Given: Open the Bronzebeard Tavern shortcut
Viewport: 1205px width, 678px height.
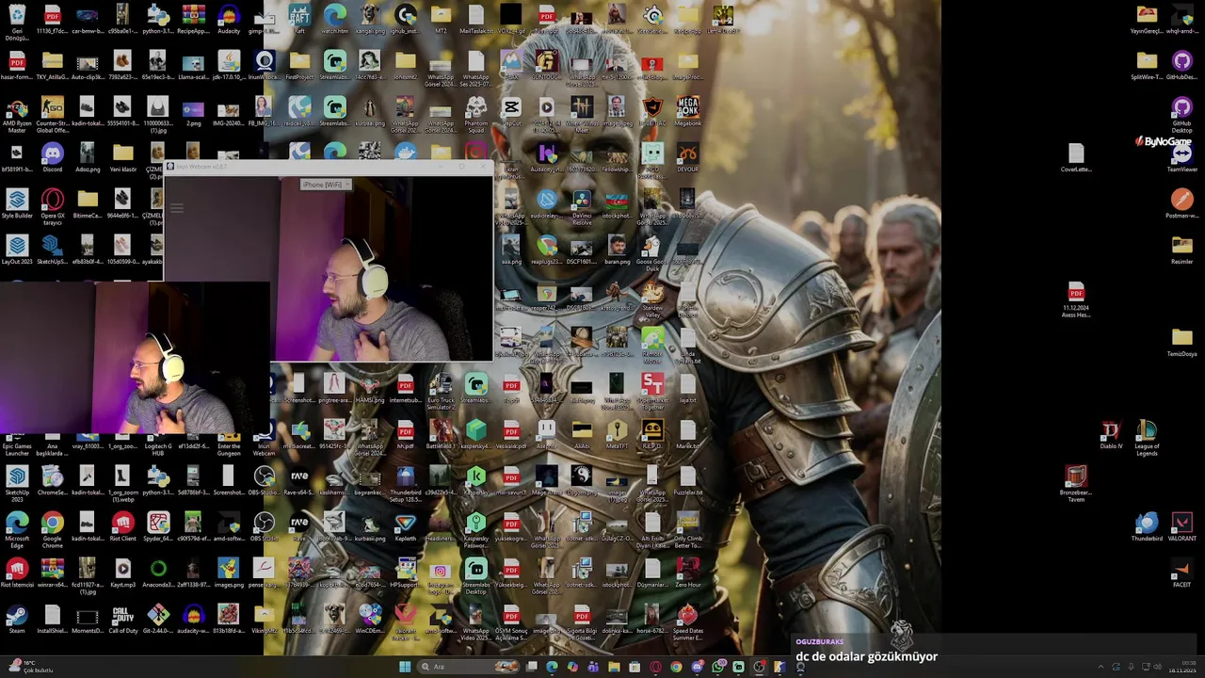Looking at the screenshot, I should coord(1076,482).
